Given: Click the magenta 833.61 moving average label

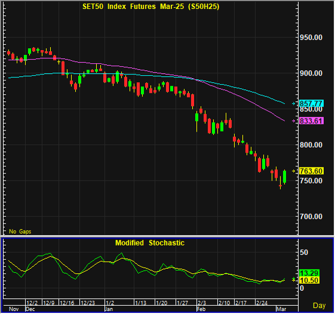Looking at the screenshot, I should coord(311,121).
